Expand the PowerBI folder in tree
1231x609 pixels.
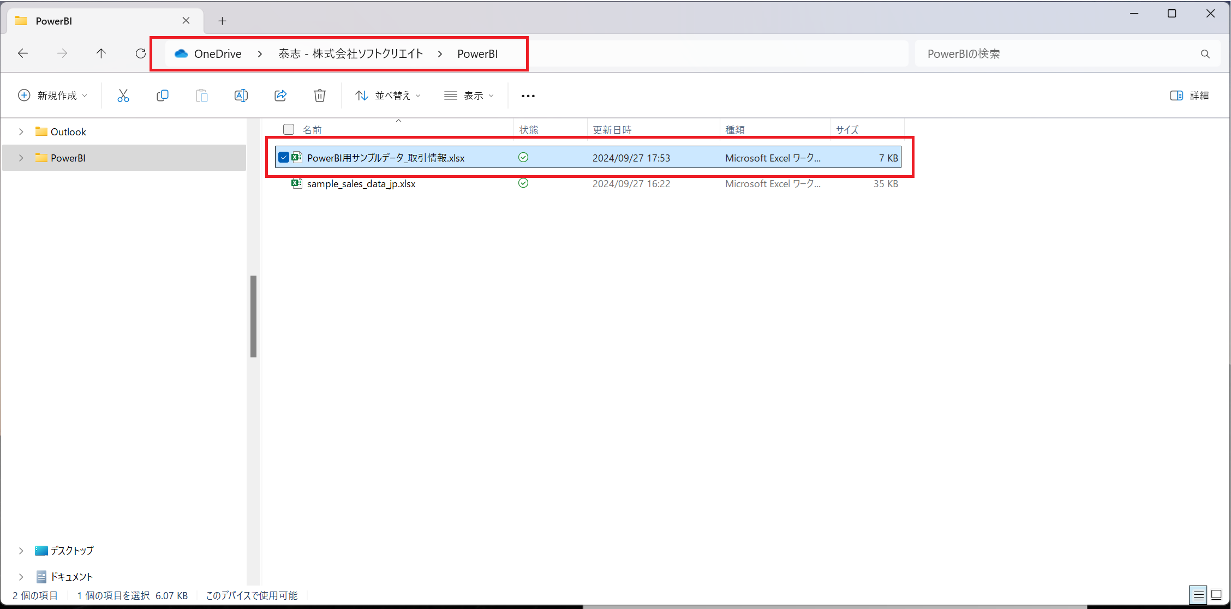21,158
